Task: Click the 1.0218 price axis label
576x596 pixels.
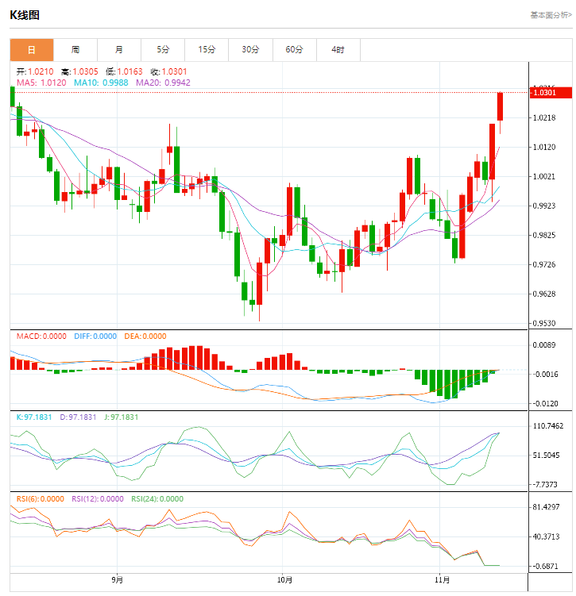Action: click(x=544, y=117)
